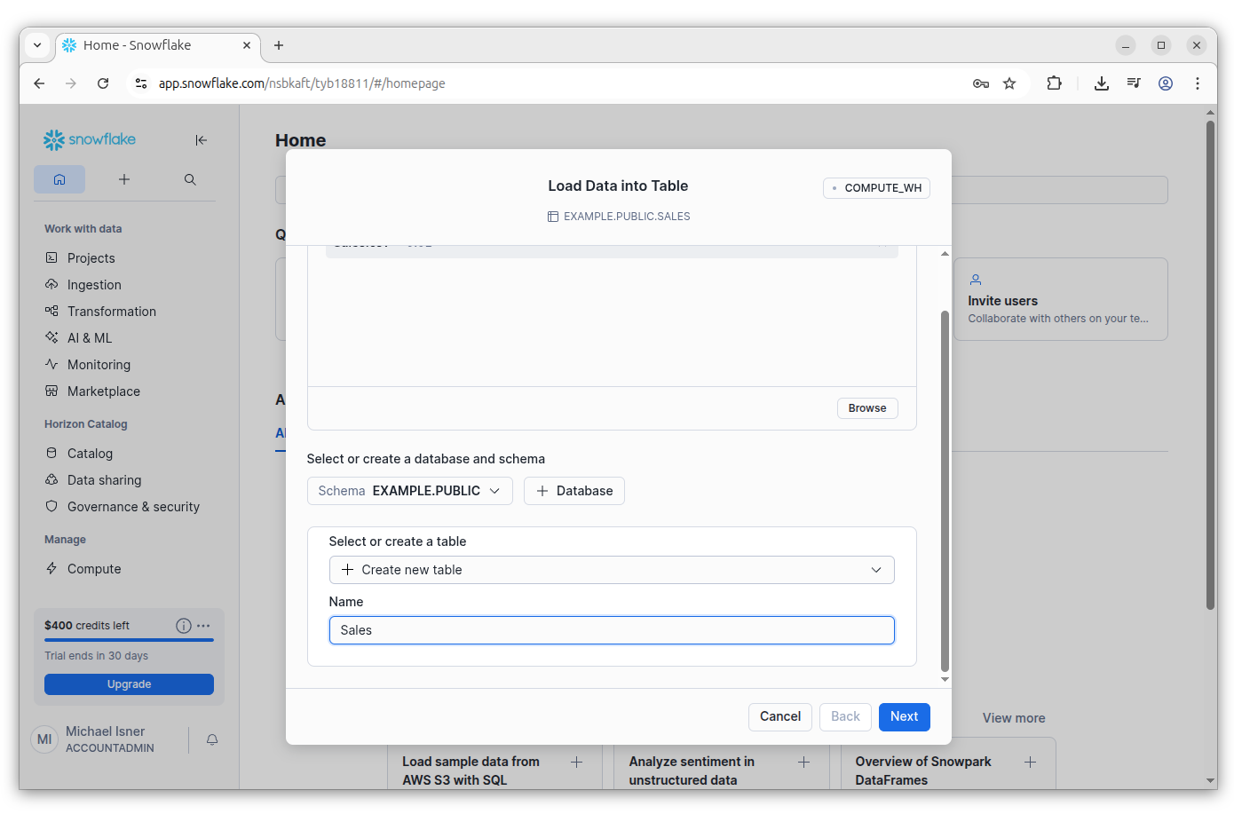Open credits info icon
Viewport: 1234px width, 814px height.
click(x=183, y=626)
